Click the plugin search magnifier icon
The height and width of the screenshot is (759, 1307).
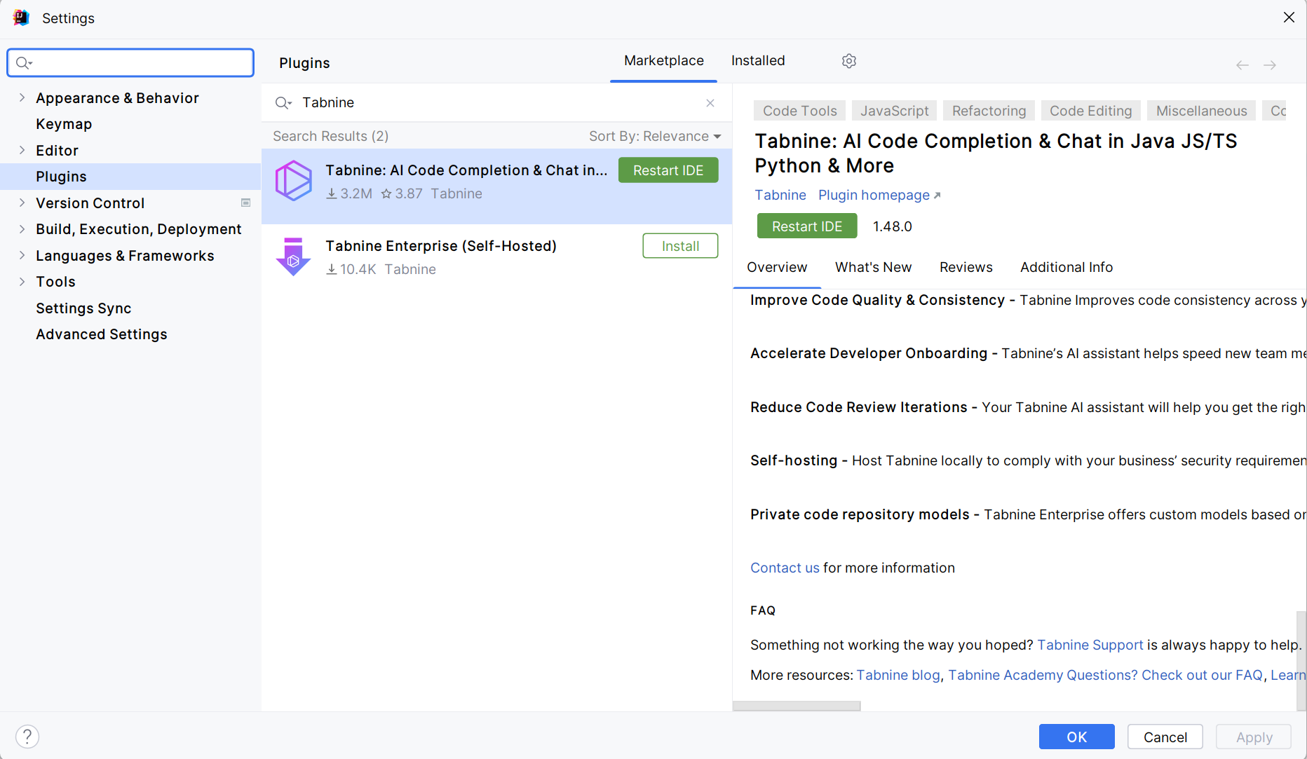coord(283,103)
